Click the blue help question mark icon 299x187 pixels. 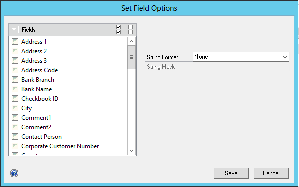point(14,173)
